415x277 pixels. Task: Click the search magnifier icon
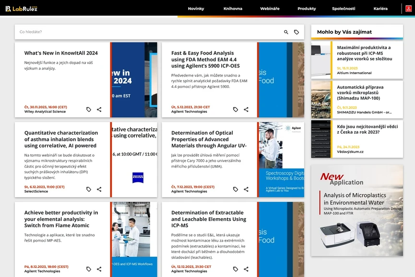[x=286, y=32]
